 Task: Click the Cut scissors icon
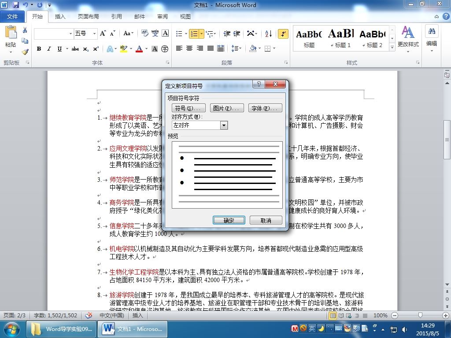point(25,30)
